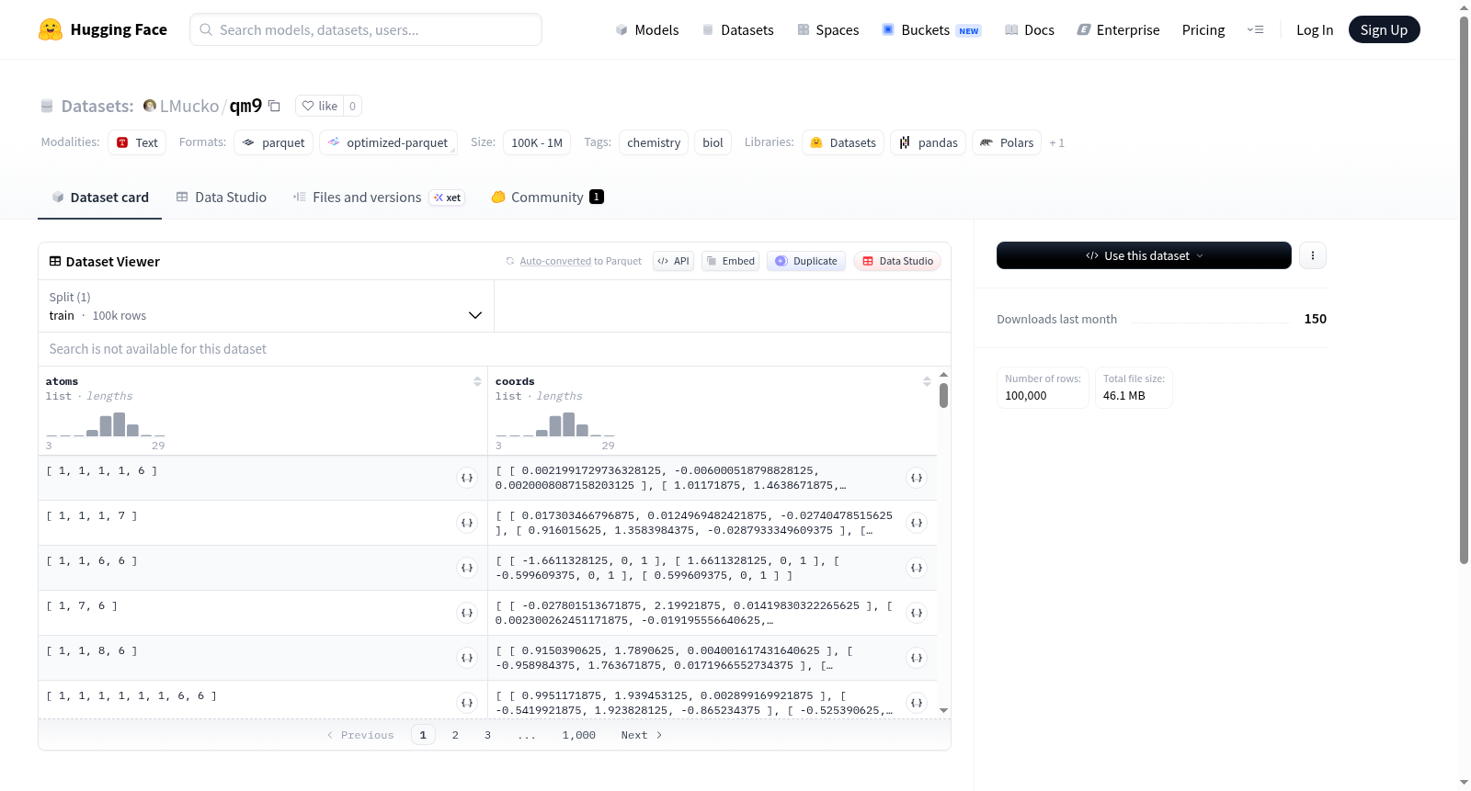Open JSON view for coords starting 0.017303466796875
Screen dimensions: 1471x791
(x=917, y=523)
